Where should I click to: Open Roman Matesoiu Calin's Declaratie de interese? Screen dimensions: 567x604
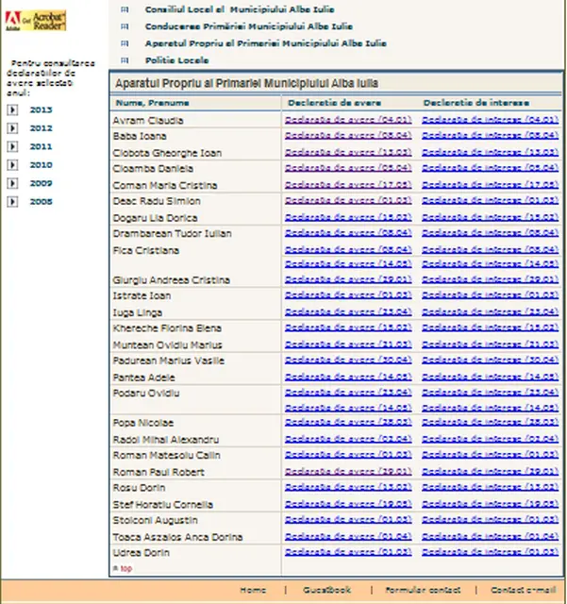point(490,455)
